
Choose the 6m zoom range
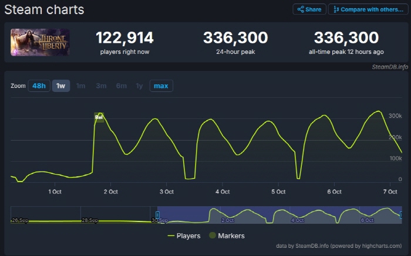pos(122,86)
